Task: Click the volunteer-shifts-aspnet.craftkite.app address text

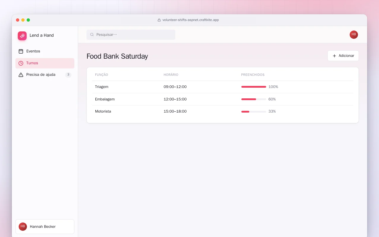Action: pos(191,20)
